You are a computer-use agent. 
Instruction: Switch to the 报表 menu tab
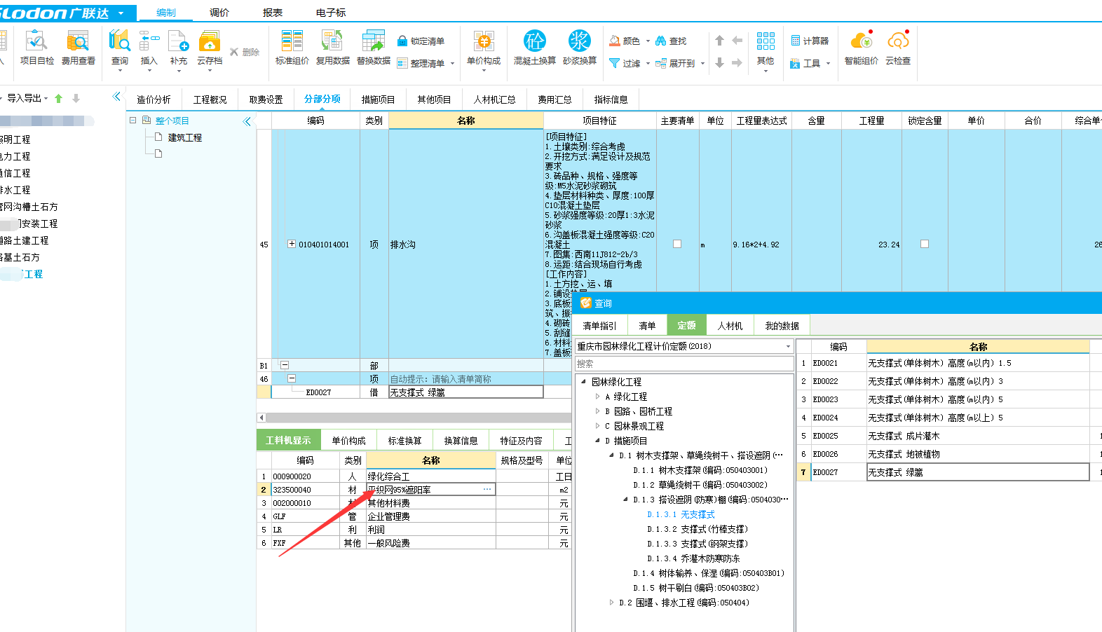click(273, 13)
